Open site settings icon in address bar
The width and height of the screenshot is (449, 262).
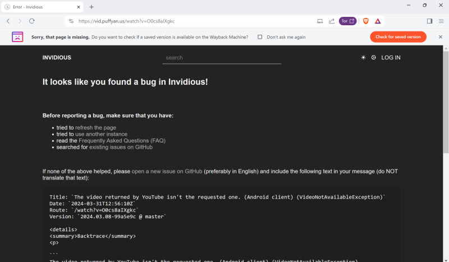pyautogui.click(x=71, y=21)
